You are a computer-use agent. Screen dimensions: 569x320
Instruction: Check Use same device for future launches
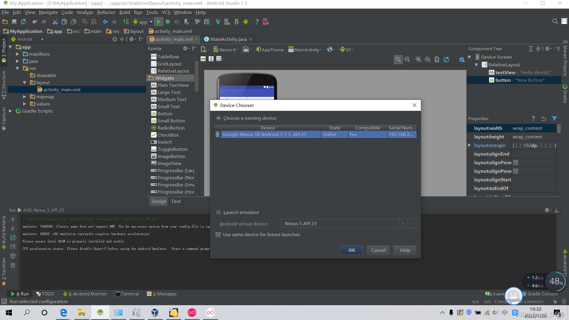[x=218, y=235]
